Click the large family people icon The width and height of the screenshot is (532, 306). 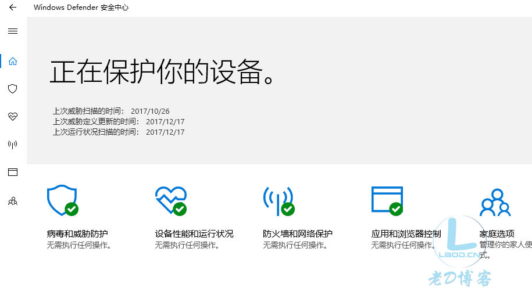coord(495,202)
